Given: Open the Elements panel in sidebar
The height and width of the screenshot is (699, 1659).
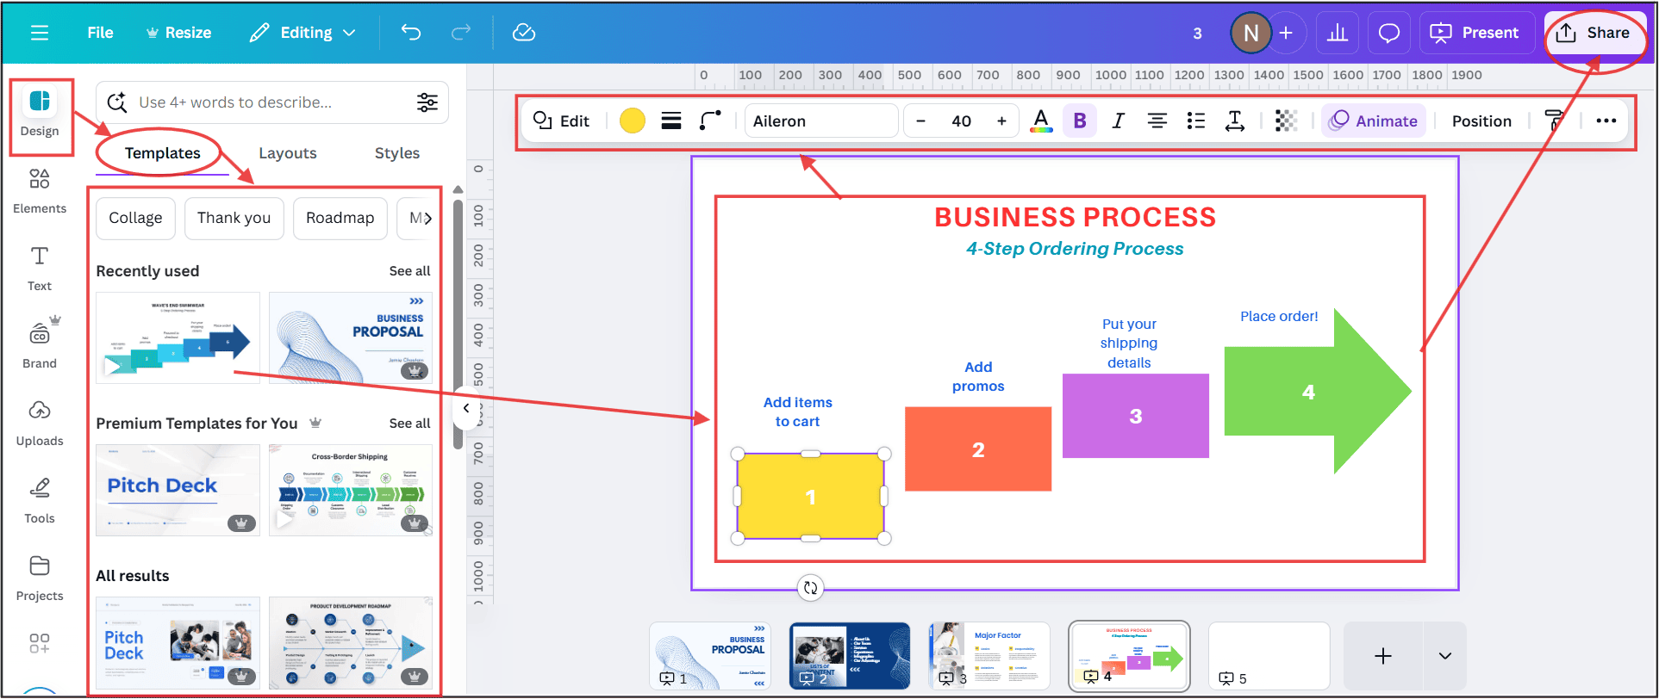Looking at the screenshot, I should tap(40, 191).
